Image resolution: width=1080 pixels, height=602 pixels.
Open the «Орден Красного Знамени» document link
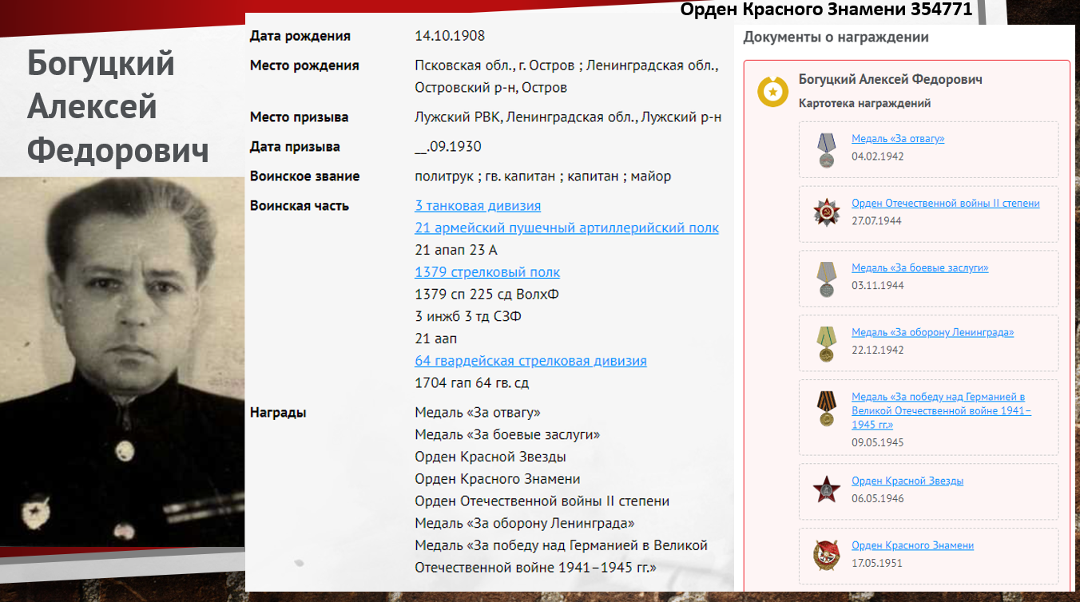912,546
